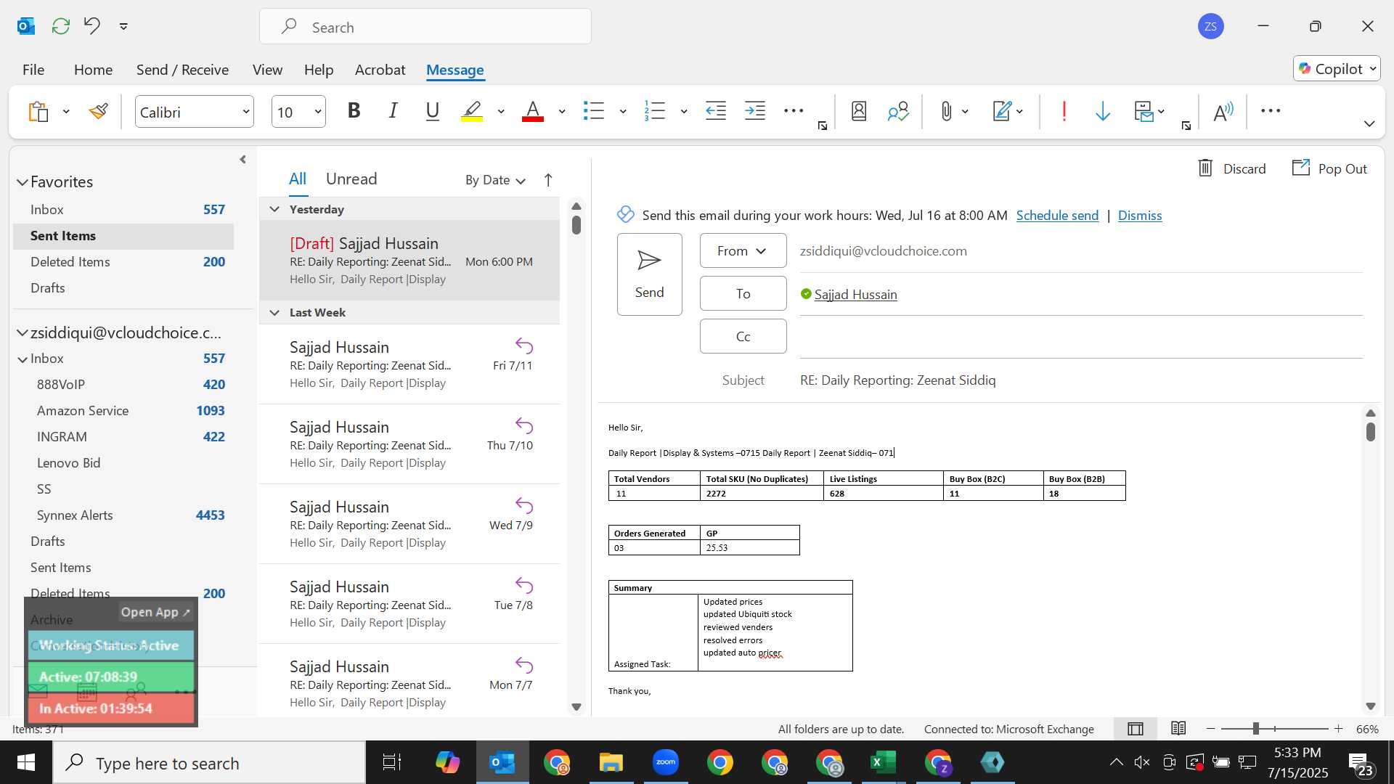Collapse the Favorites section
Screen dimensions: 1394x784
point(23,182)
